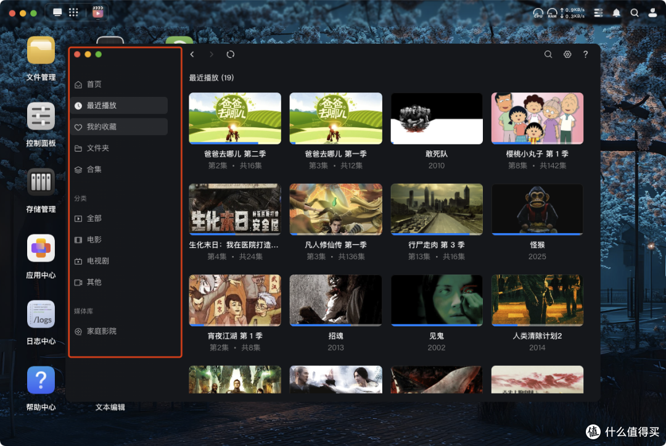Play 怪猴 2025 movie

(x=537, y=209)
